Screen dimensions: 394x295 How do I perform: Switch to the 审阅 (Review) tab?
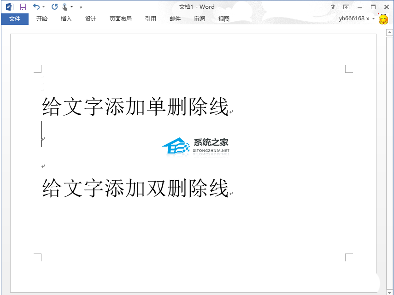pos(200,19)
